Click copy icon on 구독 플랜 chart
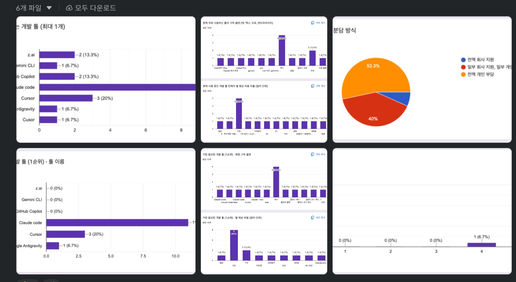The width and height of the screenshot is (516, 282). (313, 23)
